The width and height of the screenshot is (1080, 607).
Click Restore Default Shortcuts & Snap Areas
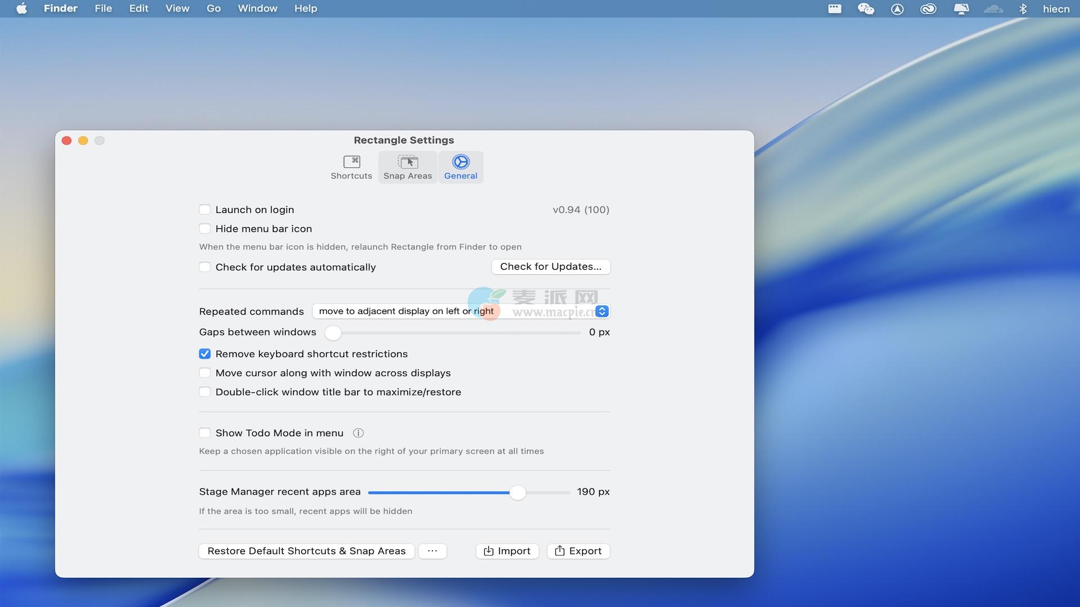[x=307, y=551]
